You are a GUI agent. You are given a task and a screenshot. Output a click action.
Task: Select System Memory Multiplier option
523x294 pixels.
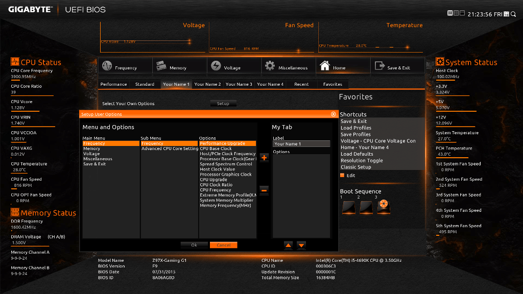[x=227, y=200]
